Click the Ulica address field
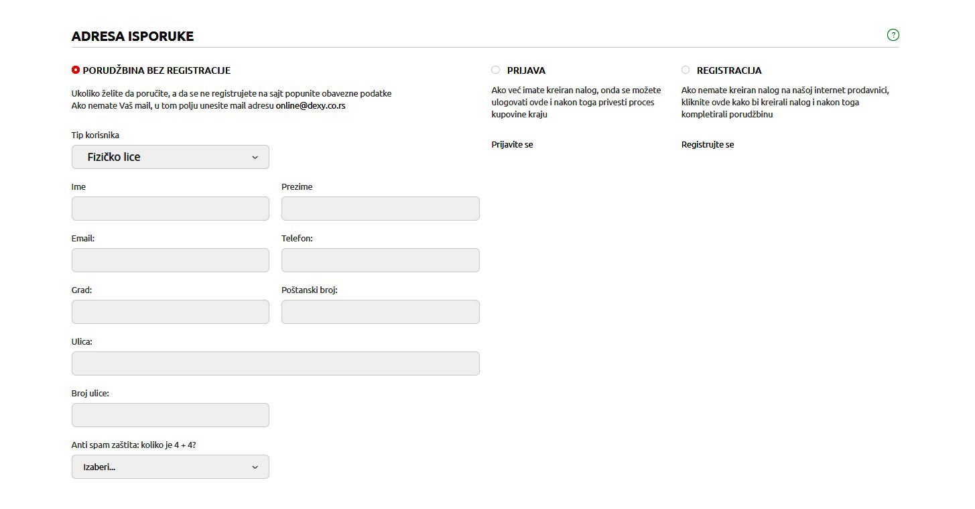975x509 pixels. click(275, 363)
